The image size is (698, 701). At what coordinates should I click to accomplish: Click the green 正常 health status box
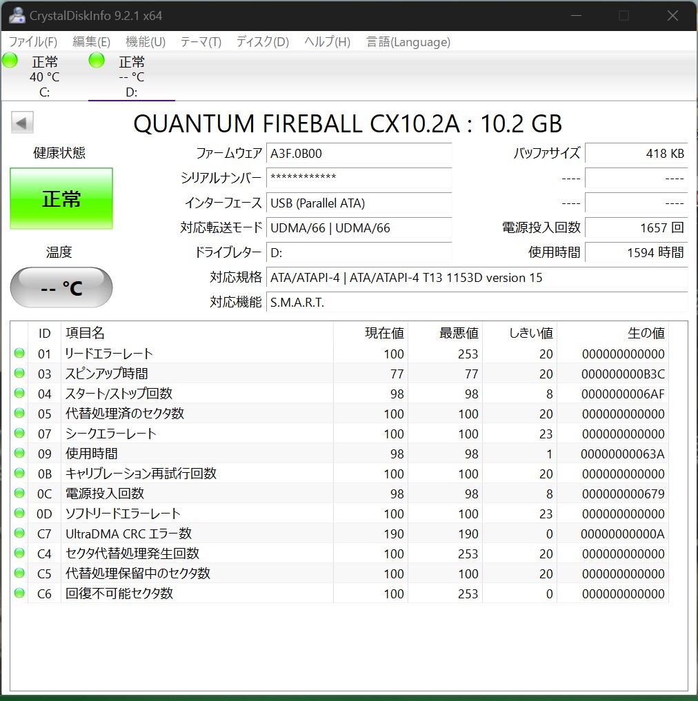point(61,198)
